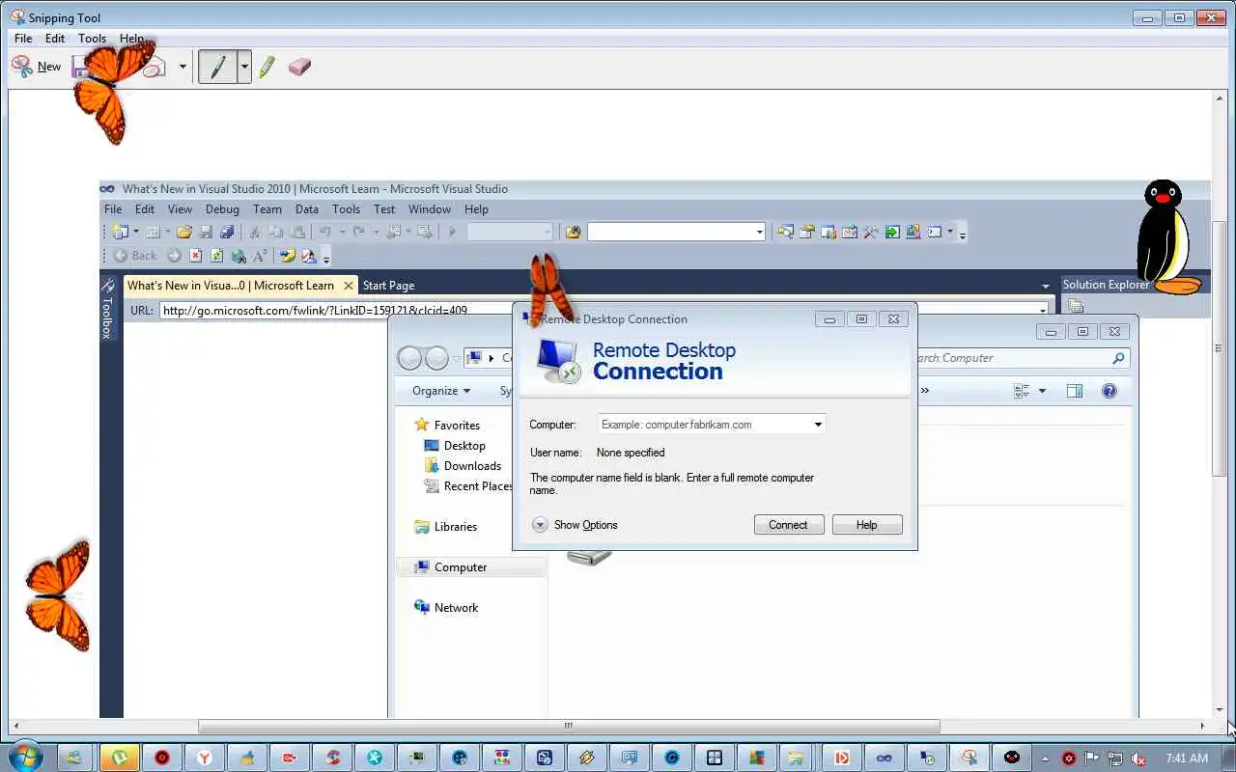The width and height of the screenshot is (1236, 772).
Task: Open the Snipping Tool File menu
Action: [x=23, y=39]
